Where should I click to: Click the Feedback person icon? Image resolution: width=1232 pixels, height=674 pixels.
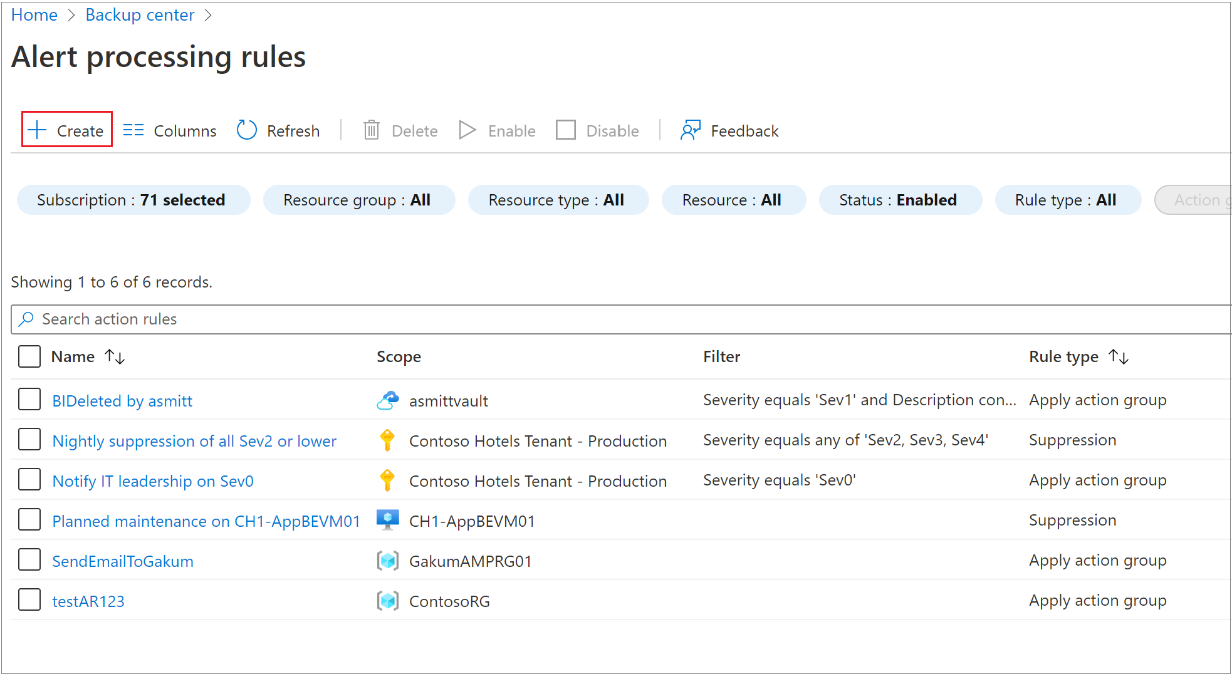point(690,130)
